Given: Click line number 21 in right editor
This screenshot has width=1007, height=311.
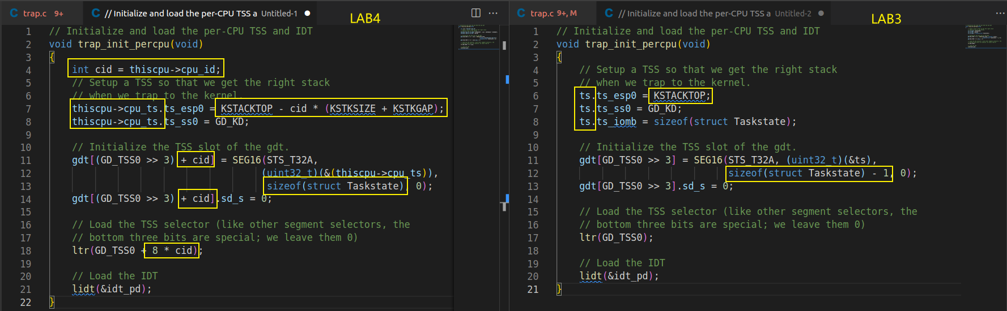Looking at the screenshot, I should coord(533,290).
